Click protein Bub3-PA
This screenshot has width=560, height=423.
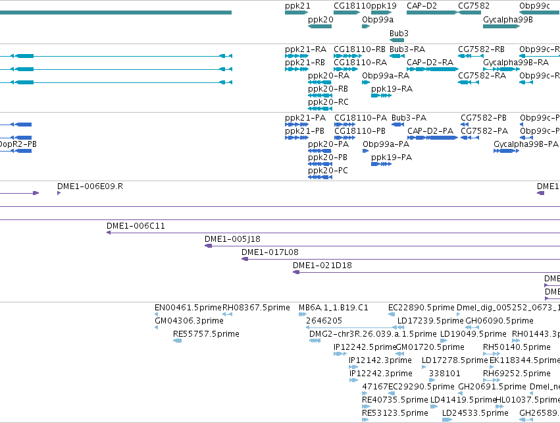click(398, 125)
